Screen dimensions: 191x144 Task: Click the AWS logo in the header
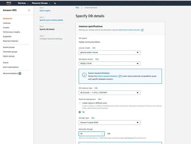(x=9, y=3)
